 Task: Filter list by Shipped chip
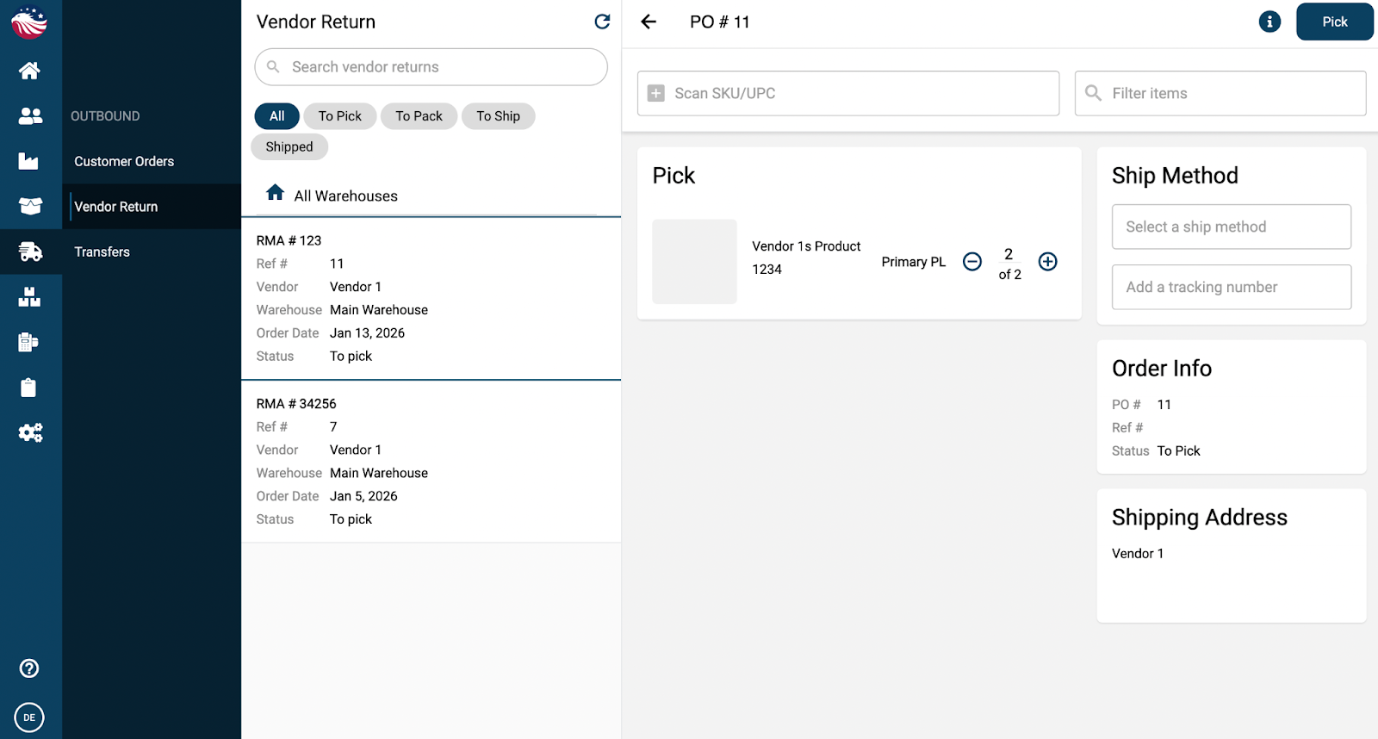point(289,147)
